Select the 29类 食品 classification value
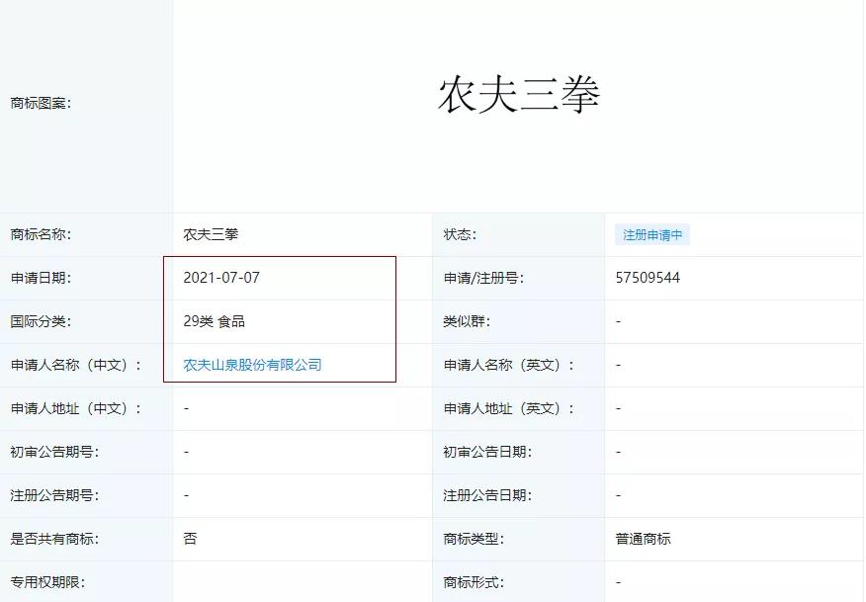The height and width of the screenshot is (602, 866). (215, 321)
